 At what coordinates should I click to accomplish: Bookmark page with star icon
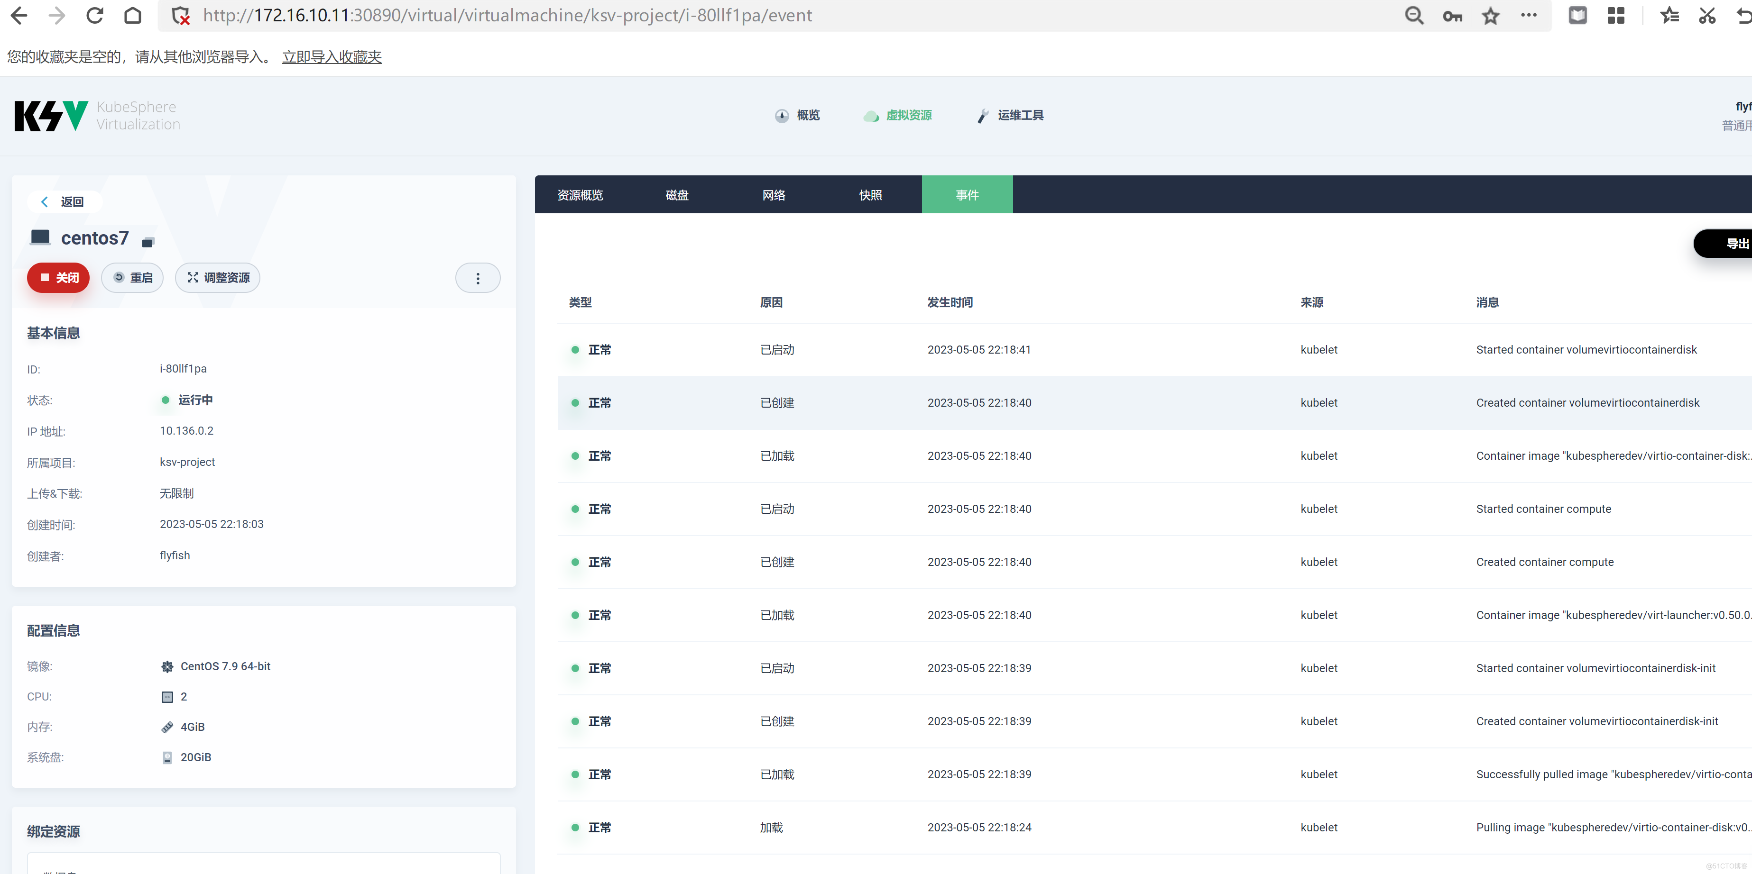tap(1491, 16)
